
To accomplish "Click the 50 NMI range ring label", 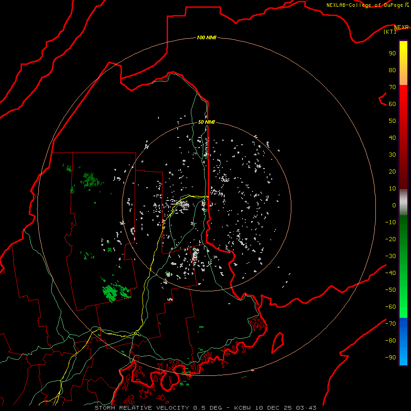I will tap(206, 122).
